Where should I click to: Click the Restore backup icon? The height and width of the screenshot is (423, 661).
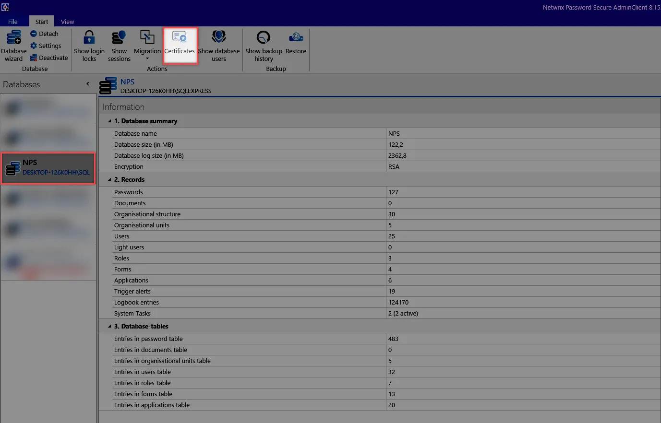296,37
